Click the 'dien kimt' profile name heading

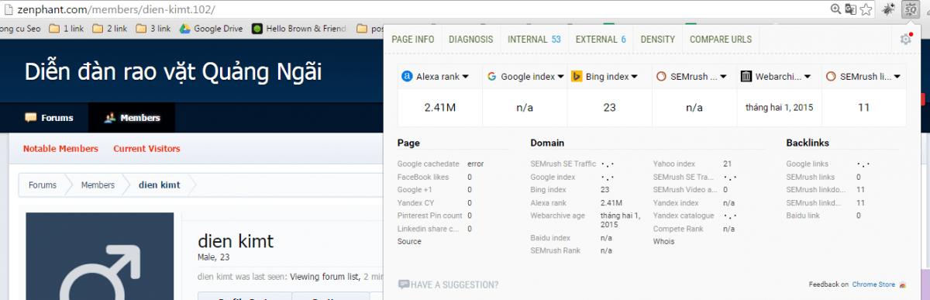236,240
